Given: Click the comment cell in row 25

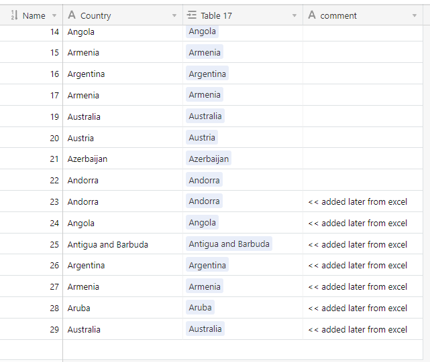Looking at the screenshot, I should pos(363,244).
